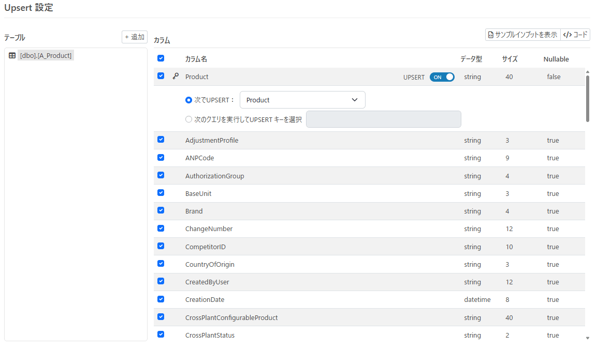Click the dropdown chevron arrow for Product
This screenshot has height=350, width=597.
pos(355,100)
